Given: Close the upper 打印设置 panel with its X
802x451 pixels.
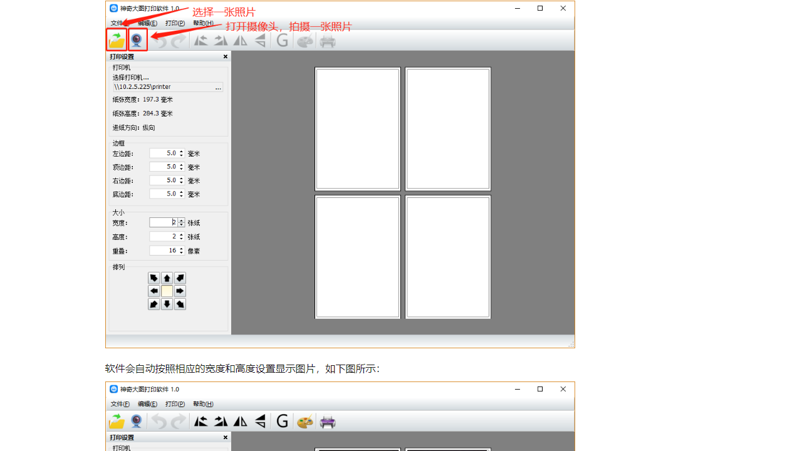Looking at the screenshot, I should coord(226,57).
